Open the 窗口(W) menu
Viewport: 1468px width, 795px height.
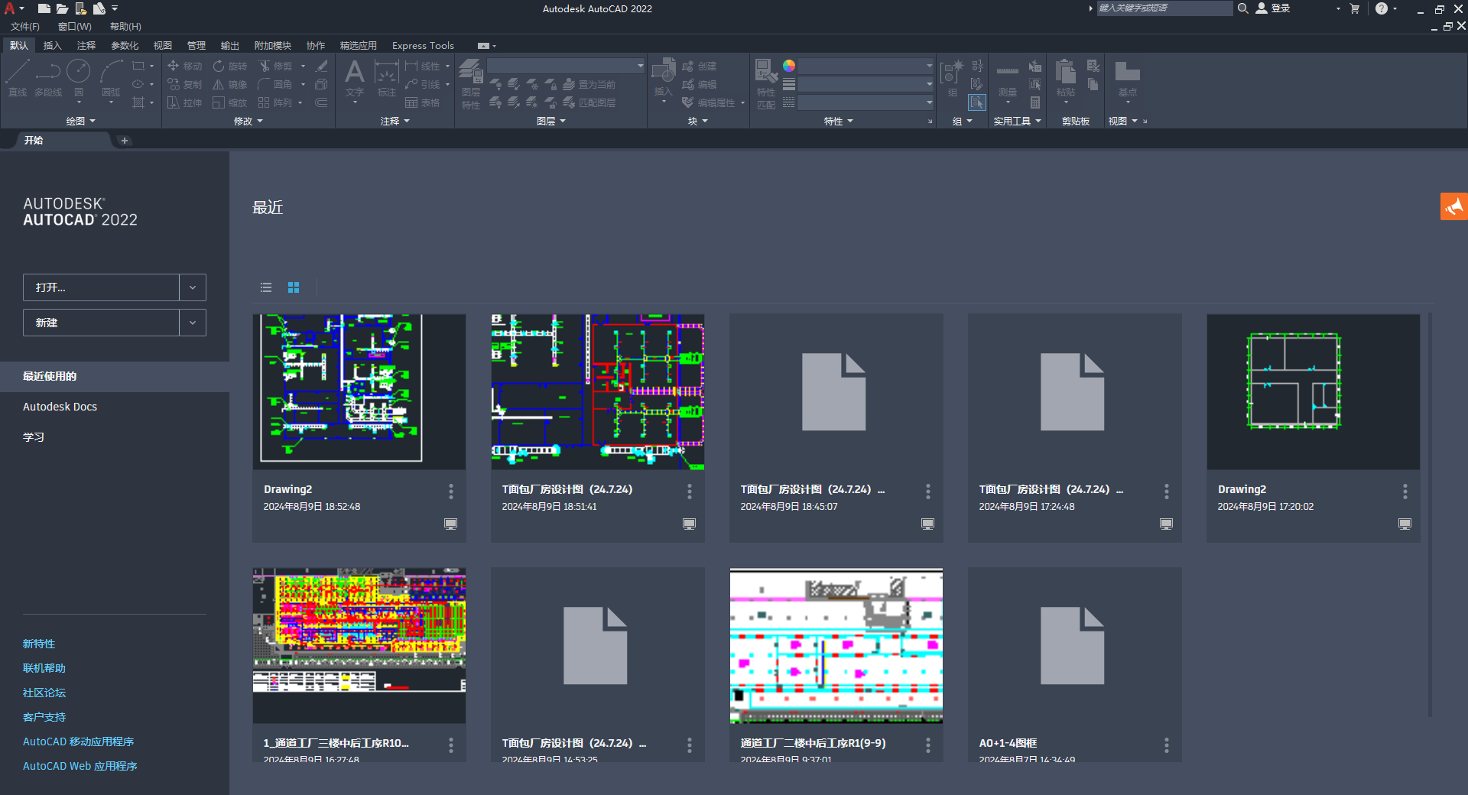click(x=74, y=27)
